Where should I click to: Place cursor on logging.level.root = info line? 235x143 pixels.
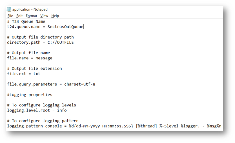[37, 110]
